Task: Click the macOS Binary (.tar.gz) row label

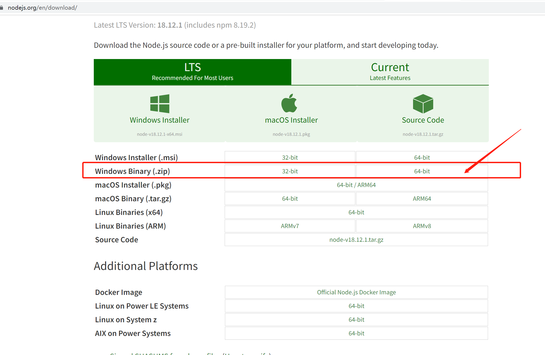Action: (x=133, y=199)
